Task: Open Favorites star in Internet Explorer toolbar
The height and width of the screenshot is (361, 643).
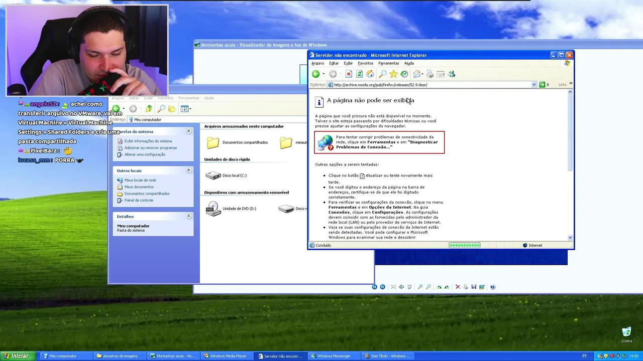Action: point(393,74)
